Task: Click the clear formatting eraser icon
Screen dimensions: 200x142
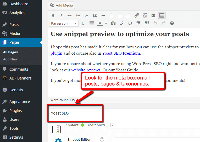Action: click(x=121, y=23)
